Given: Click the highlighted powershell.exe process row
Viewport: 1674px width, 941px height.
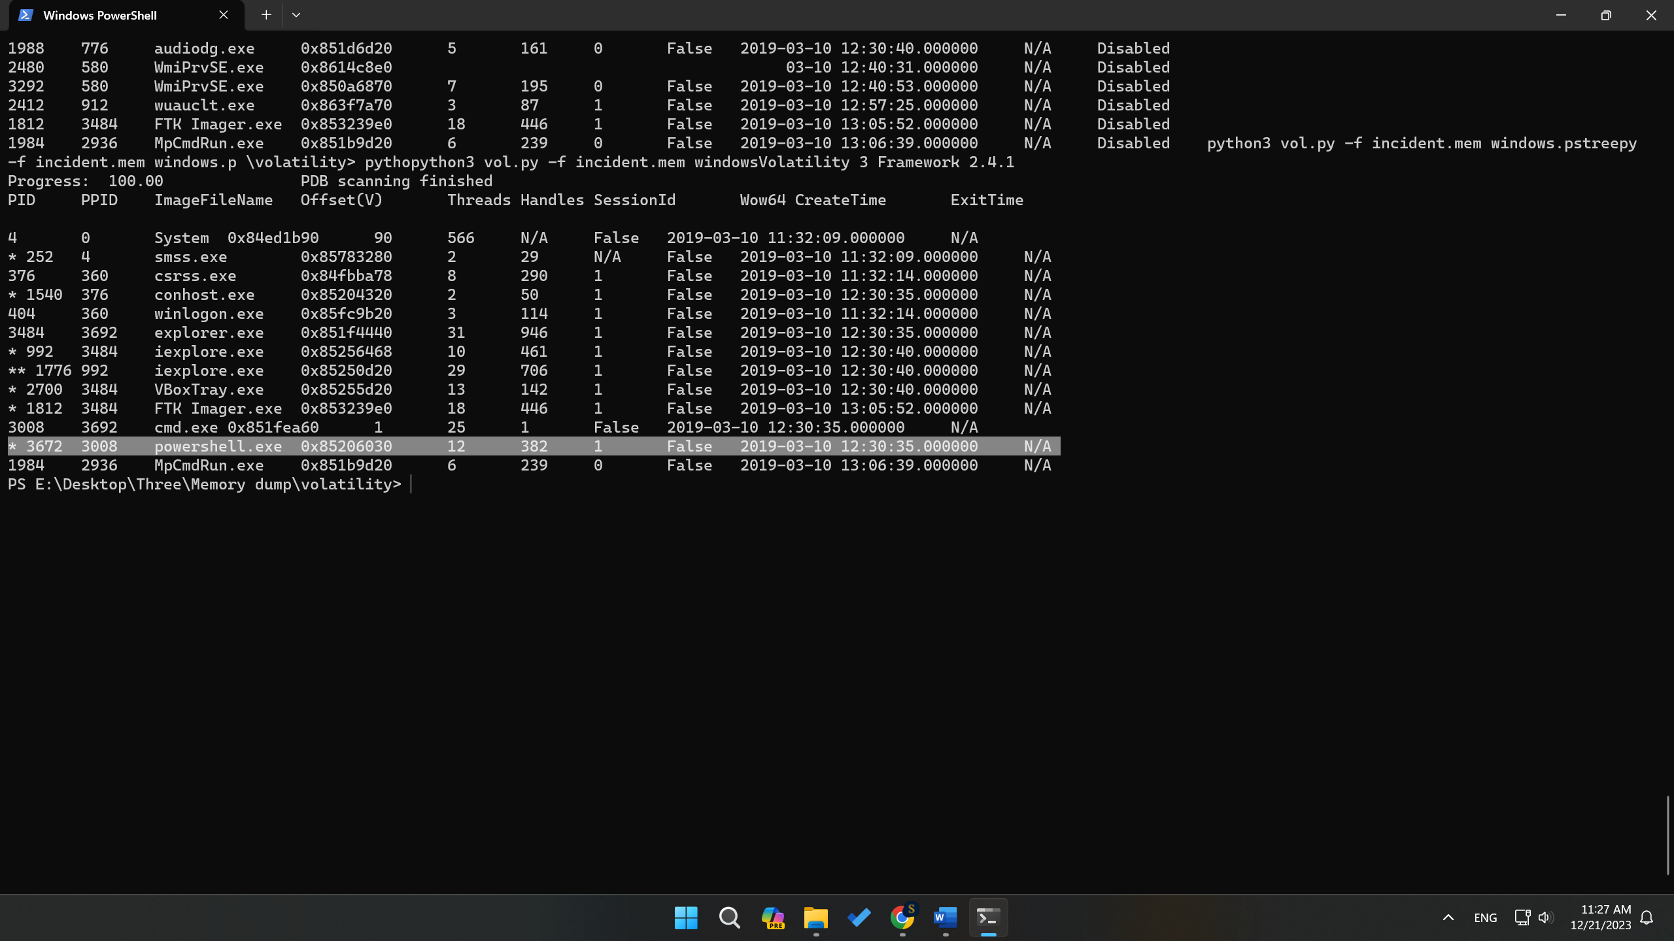Looking at the screenshot, I should 534,446.
